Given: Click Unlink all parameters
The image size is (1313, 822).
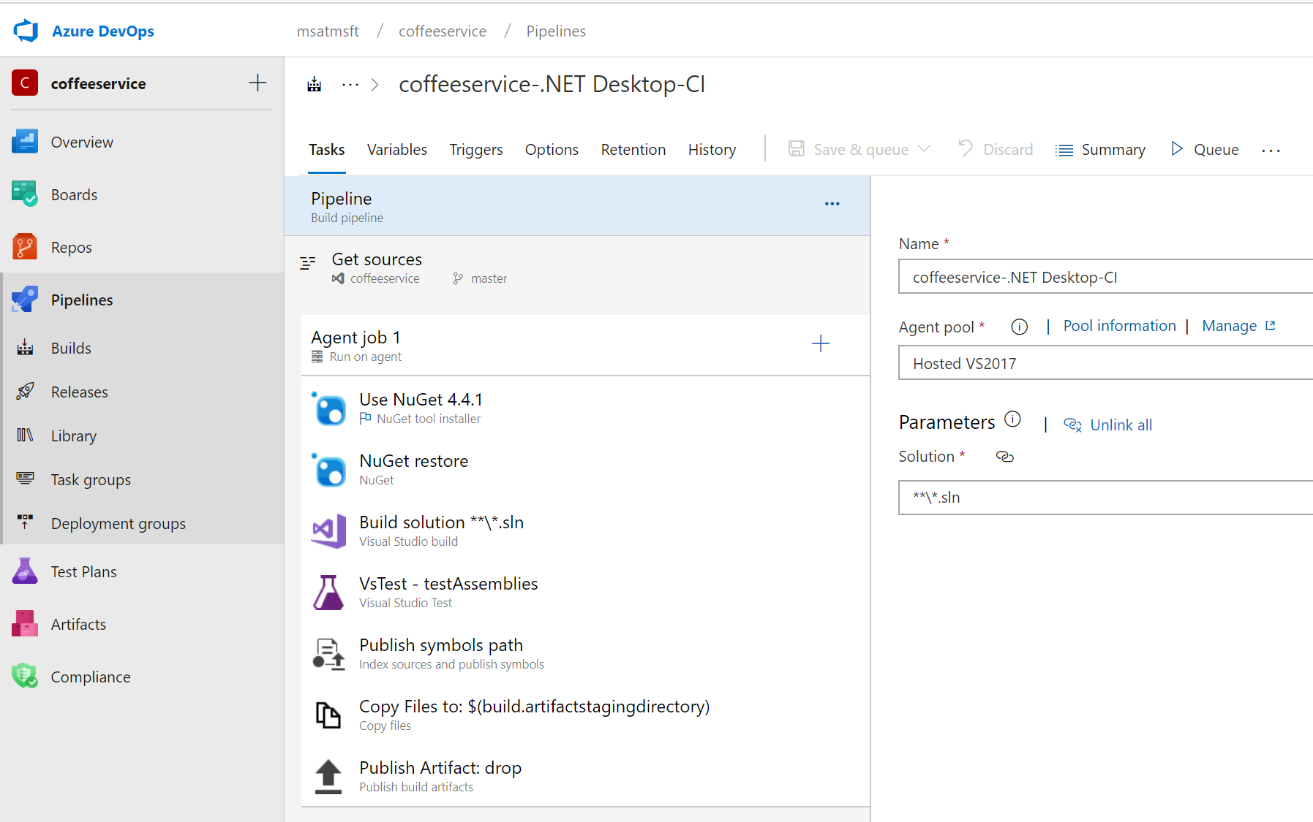Looking at the screenshot, I should tap(1107, 425).
